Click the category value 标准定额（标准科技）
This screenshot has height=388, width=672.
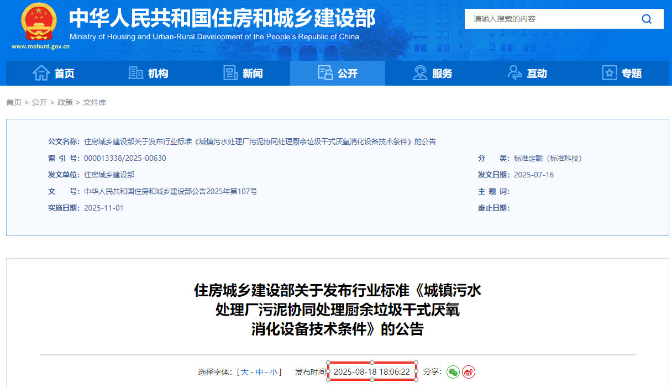(548, 158)
